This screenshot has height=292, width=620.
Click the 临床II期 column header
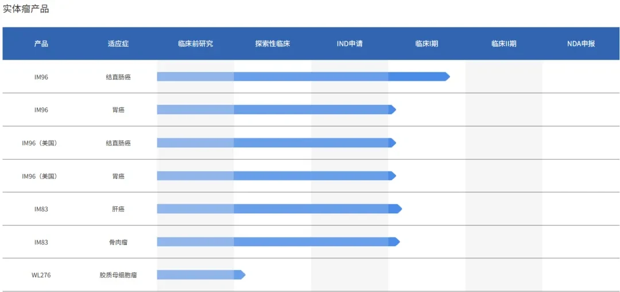click(504, 44)
